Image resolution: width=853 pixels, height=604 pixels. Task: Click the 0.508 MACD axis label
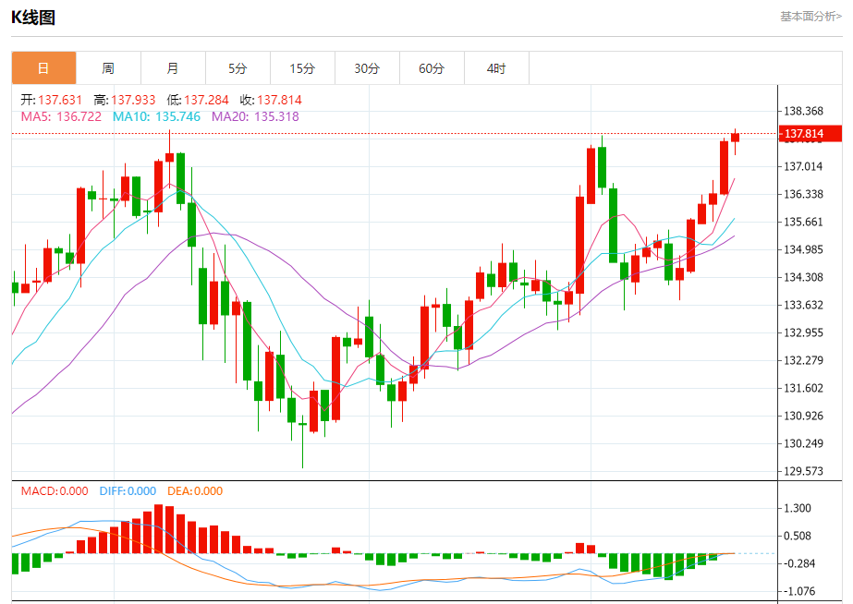pos(797,536)
